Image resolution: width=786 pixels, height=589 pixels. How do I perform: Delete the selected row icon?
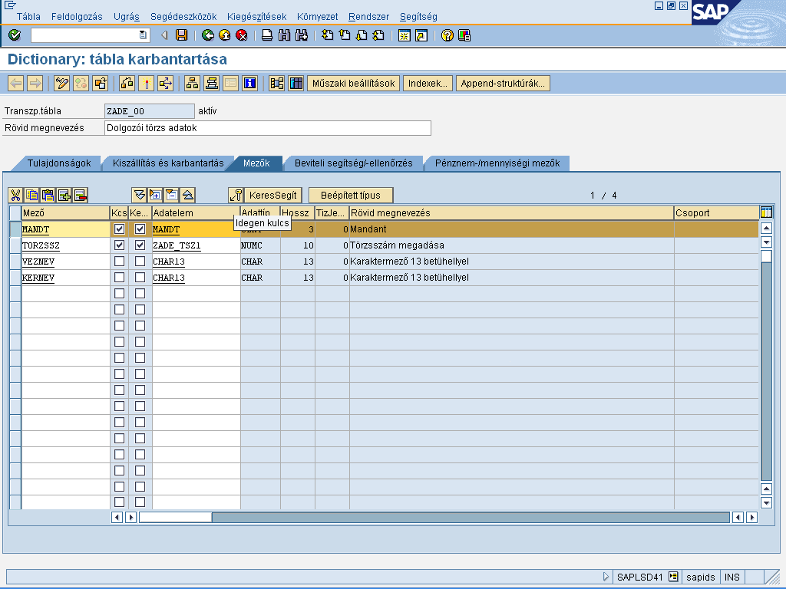pos(80,195)
